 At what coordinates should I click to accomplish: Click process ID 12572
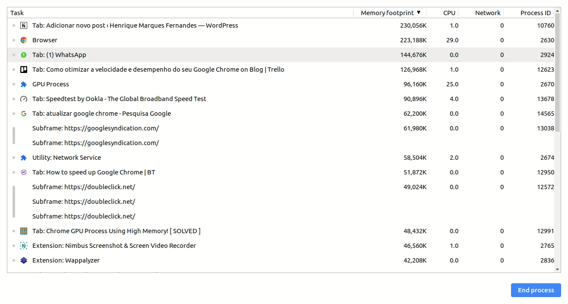tap(546, 187)
